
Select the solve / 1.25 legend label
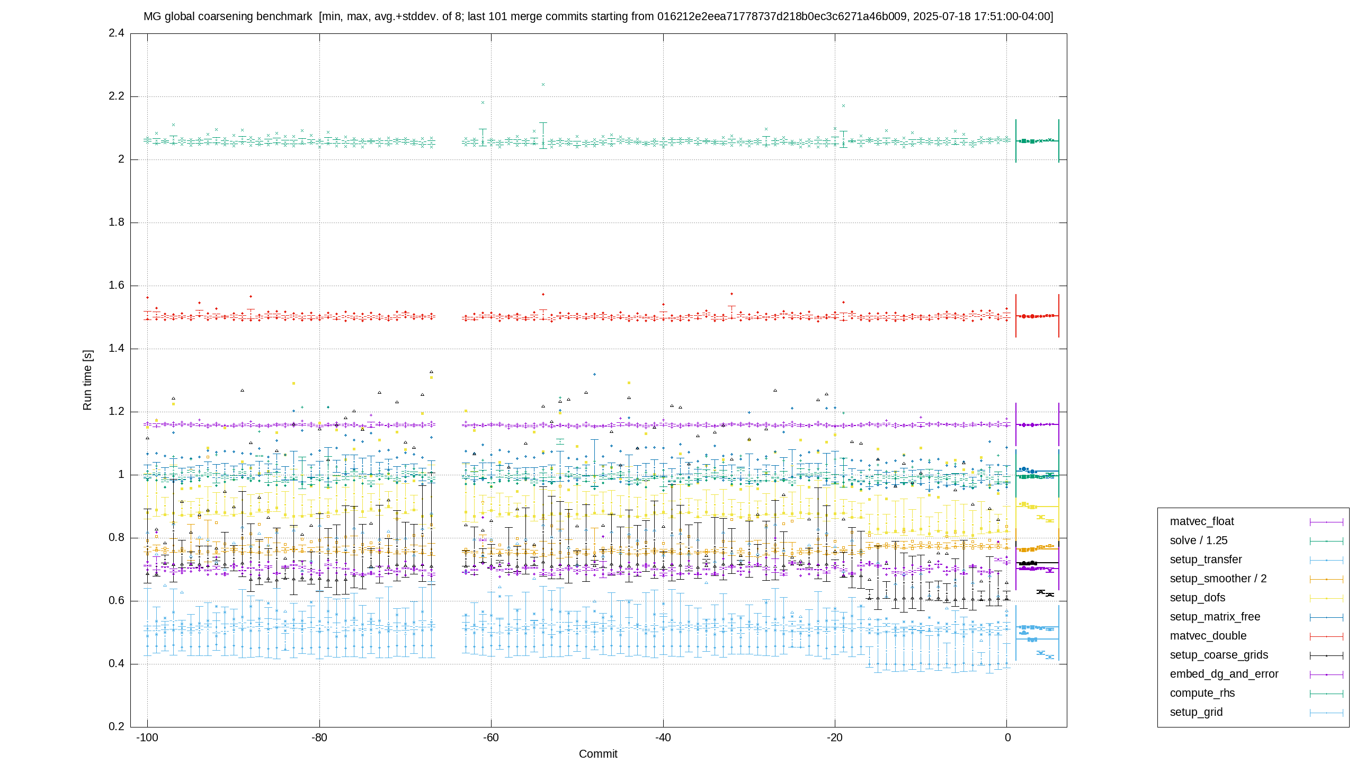1199,540
